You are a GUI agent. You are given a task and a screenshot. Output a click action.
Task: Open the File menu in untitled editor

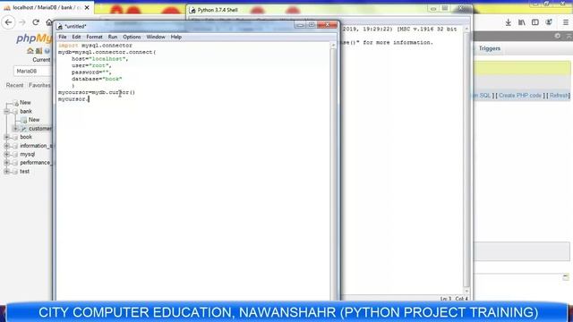coord(63,37)
